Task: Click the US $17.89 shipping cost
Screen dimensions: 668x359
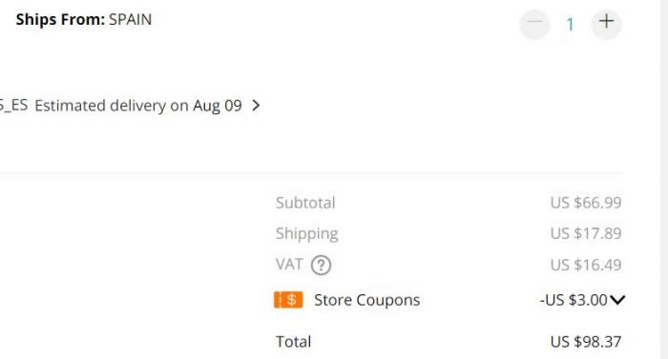Action: (586, 233)
